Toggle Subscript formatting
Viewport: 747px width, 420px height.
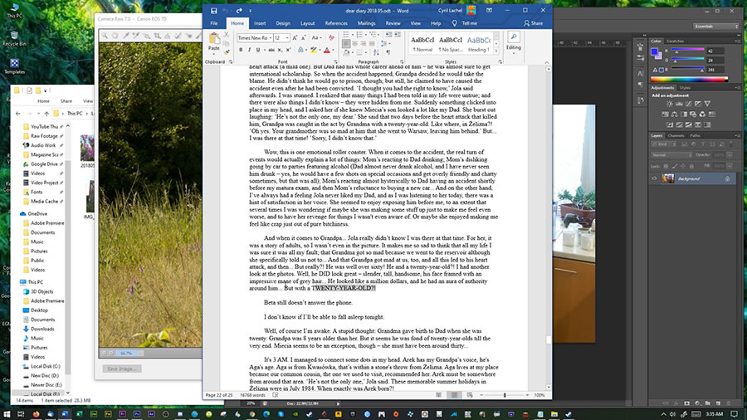[280, 50]
